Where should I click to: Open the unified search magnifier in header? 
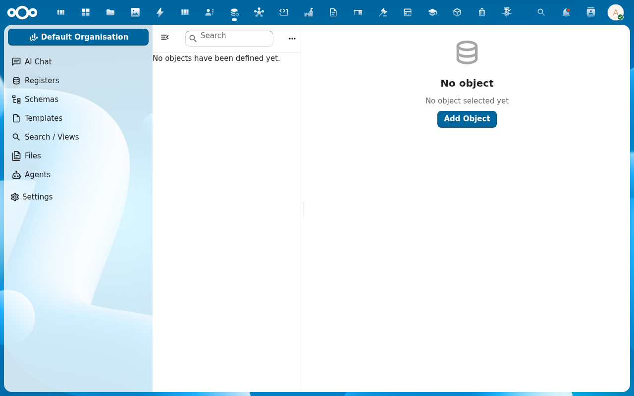541,12
